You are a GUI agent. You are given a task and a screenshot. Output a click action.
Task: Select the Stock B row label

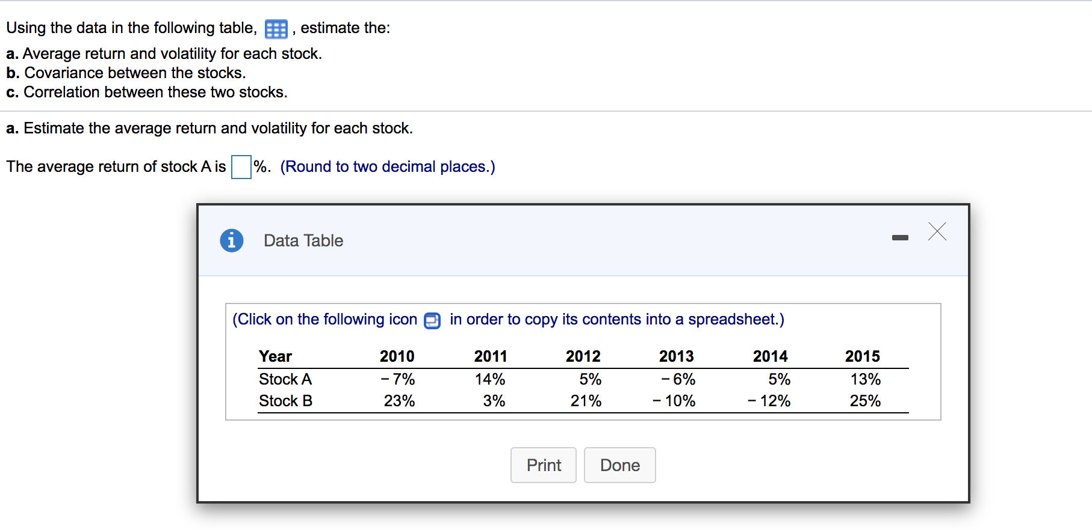click(x=285, y=401)
